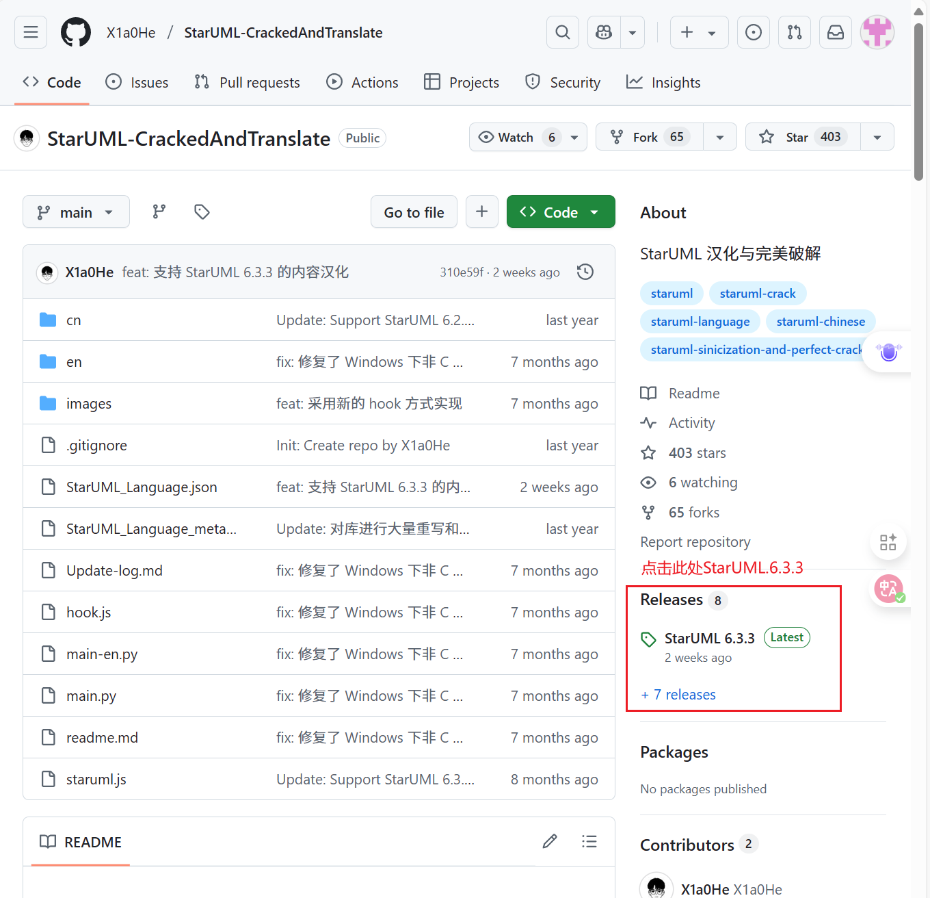The height and width of the screenshot is (898, 930).
Task: Open the readme.md file
Action: 102,738
